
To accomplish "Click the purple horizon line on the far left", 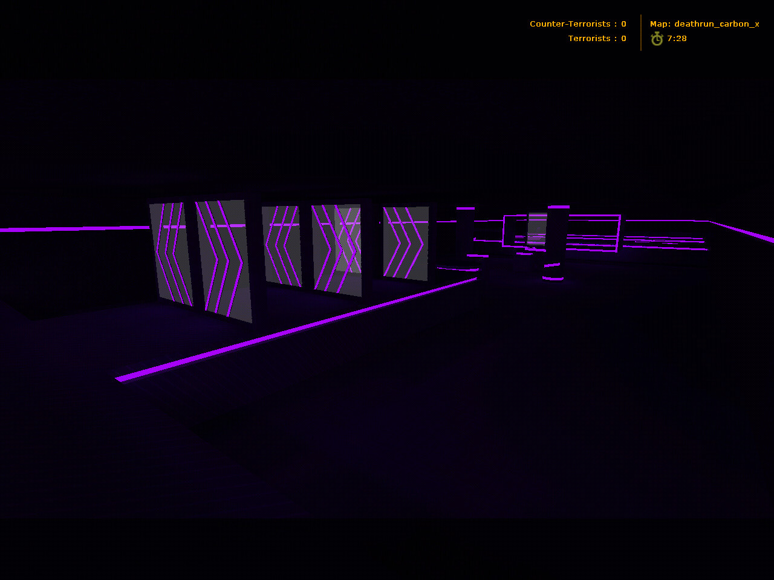I will pos(73,229).
